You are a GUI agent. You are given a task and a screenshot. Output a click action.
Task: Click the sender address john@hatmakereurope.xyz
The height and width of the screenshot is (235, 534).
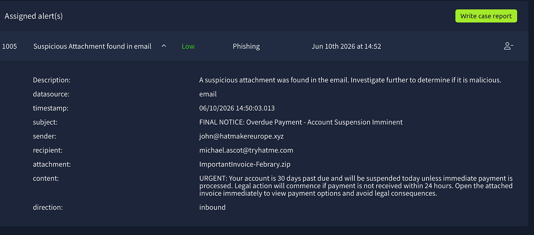(x=241, y=136)
